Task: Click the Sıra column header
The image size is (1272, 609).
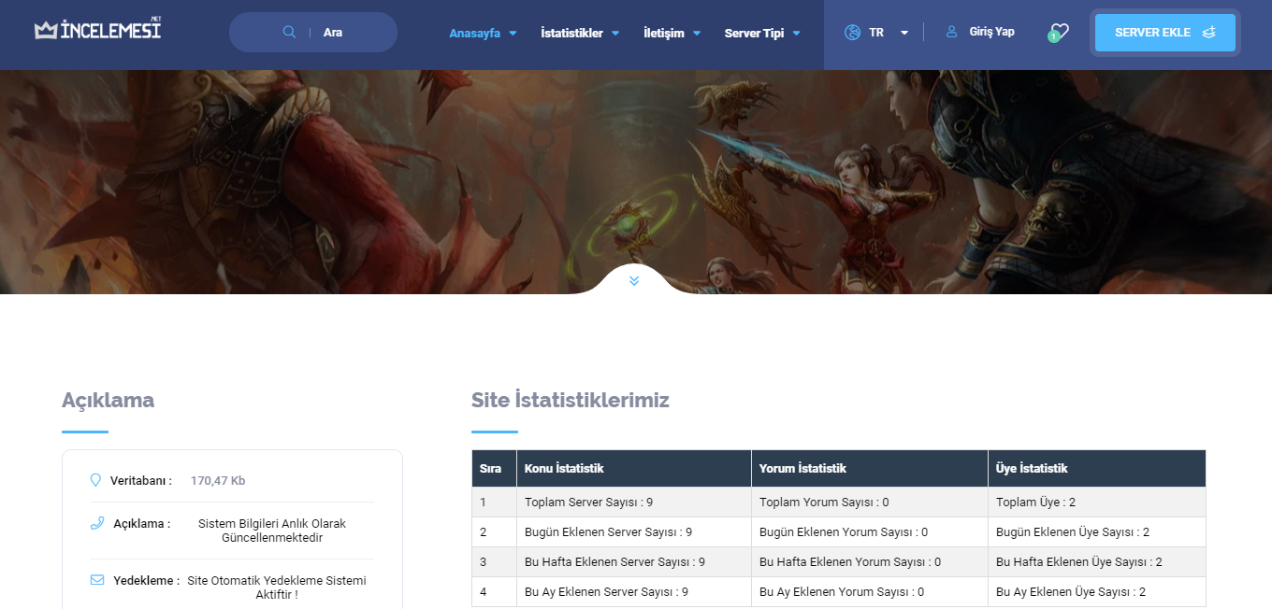Action: (494, 468)
